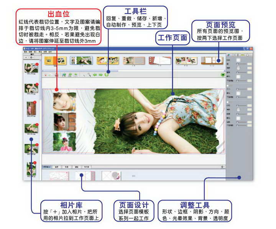This screenshot has width=276, height=229.
Task: Select the standing girl in pink library photo
Action: [31, 108]
